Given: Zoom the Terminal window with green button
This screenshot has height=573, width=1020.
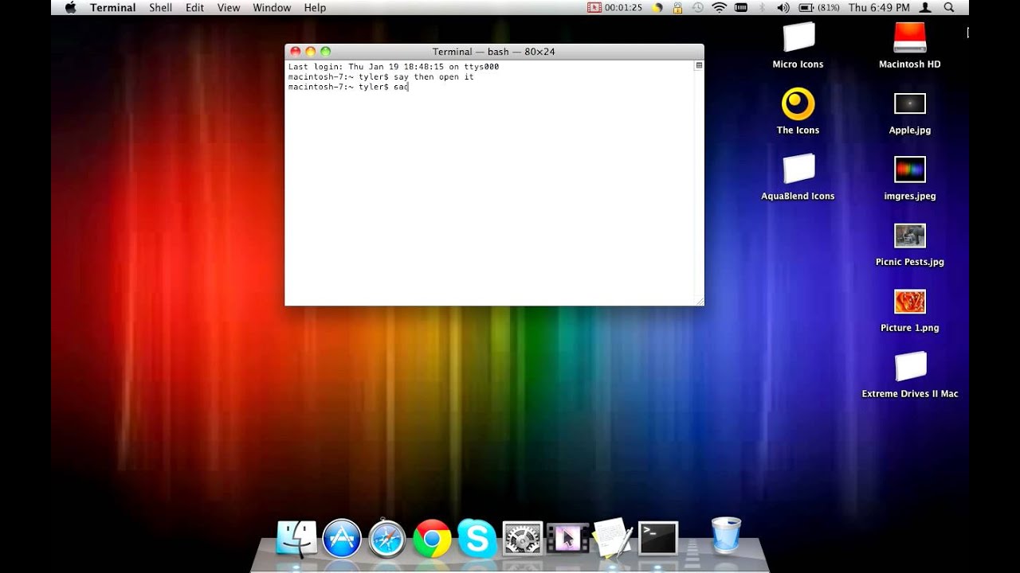Looking at the screenshot, I should pyautogui.click(x=325, y=52).
